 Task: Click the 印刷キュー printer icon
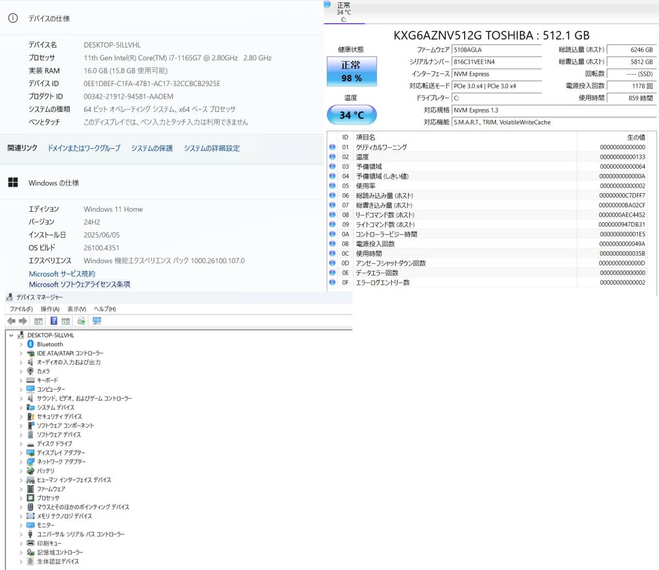pos(30,543)
